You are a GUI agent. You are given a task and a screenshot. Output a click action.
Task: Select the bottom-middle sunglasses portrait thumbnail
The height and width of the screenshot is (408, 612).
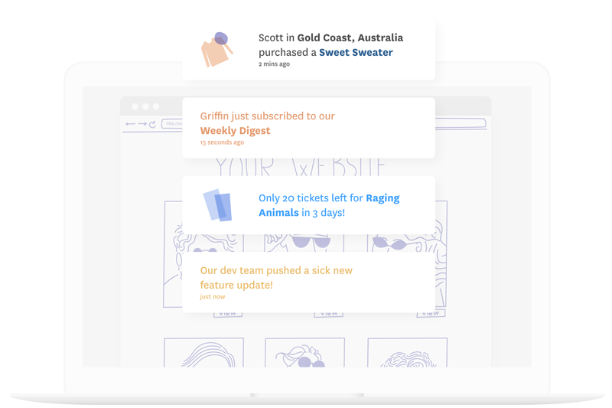pos(304,354)
